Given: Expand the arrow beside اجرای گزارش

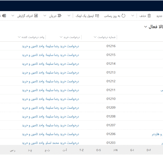Looking at the screenshot, I should coord(13,16).
